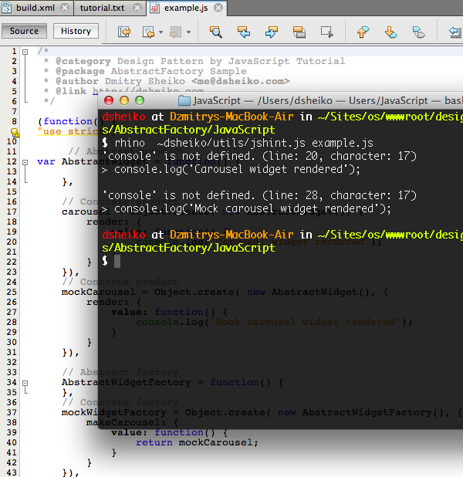
Task: Click the example.js file type icon
Action: tap(155, 8)
